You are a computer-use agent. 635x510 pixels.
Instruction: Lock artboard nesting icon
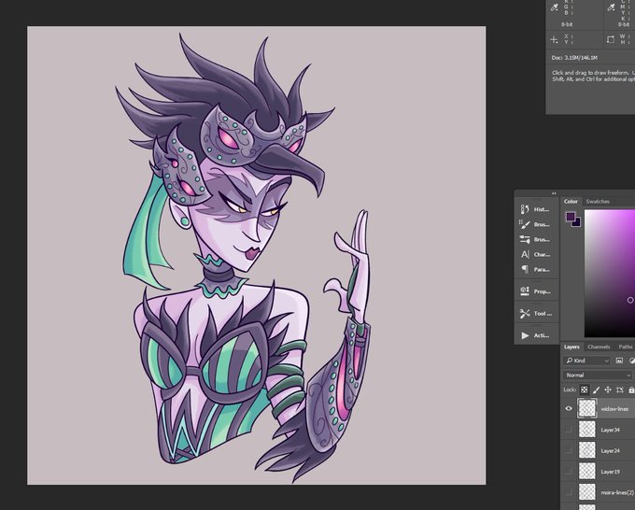[620, 390]
